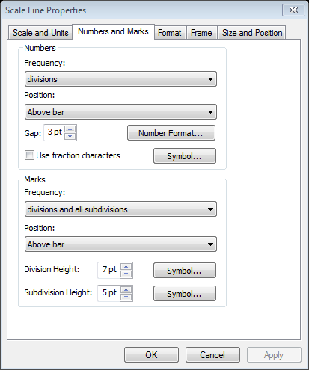Open the Numbers Frequency dropdown
The height and width of the screenshot is (370, 309).
pos(120,79)
